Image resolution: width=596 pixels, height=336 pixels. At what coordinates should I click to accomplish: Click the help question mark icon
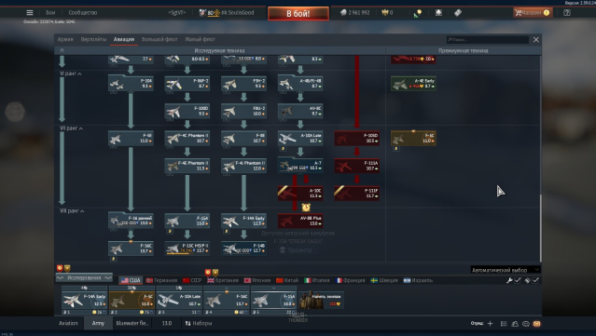point(567,12)
